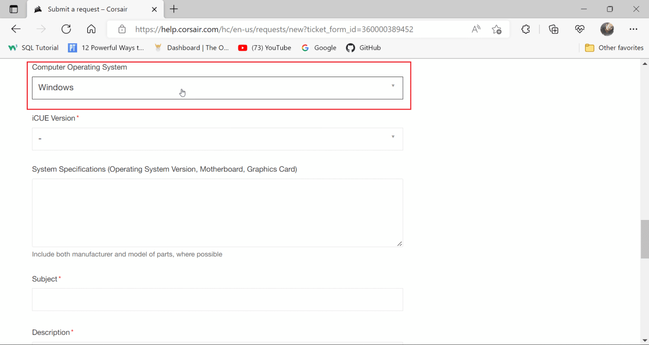Open Dashboard | The O... bookmark
649x345 pixels.
(x=192, y=47)
